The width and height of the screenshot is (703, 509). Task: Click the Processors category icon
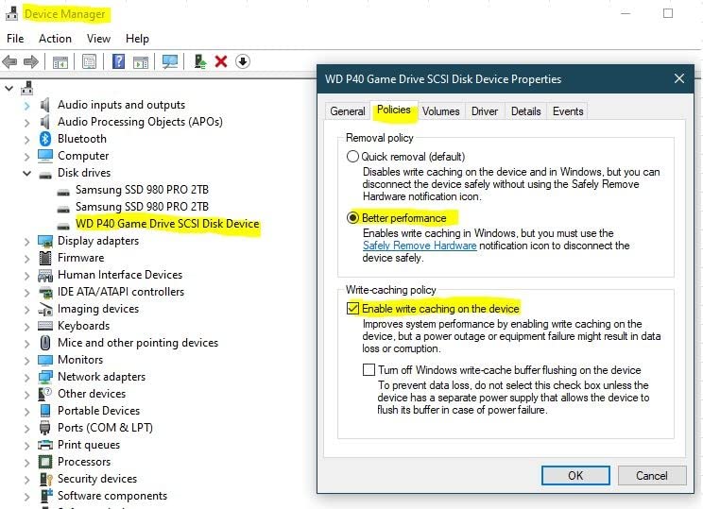coord(45,462)
